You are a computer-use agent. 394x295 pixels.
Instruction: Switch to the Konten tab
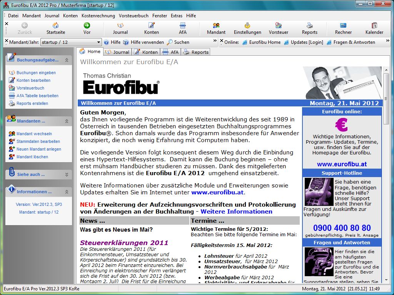coord(146,52)
